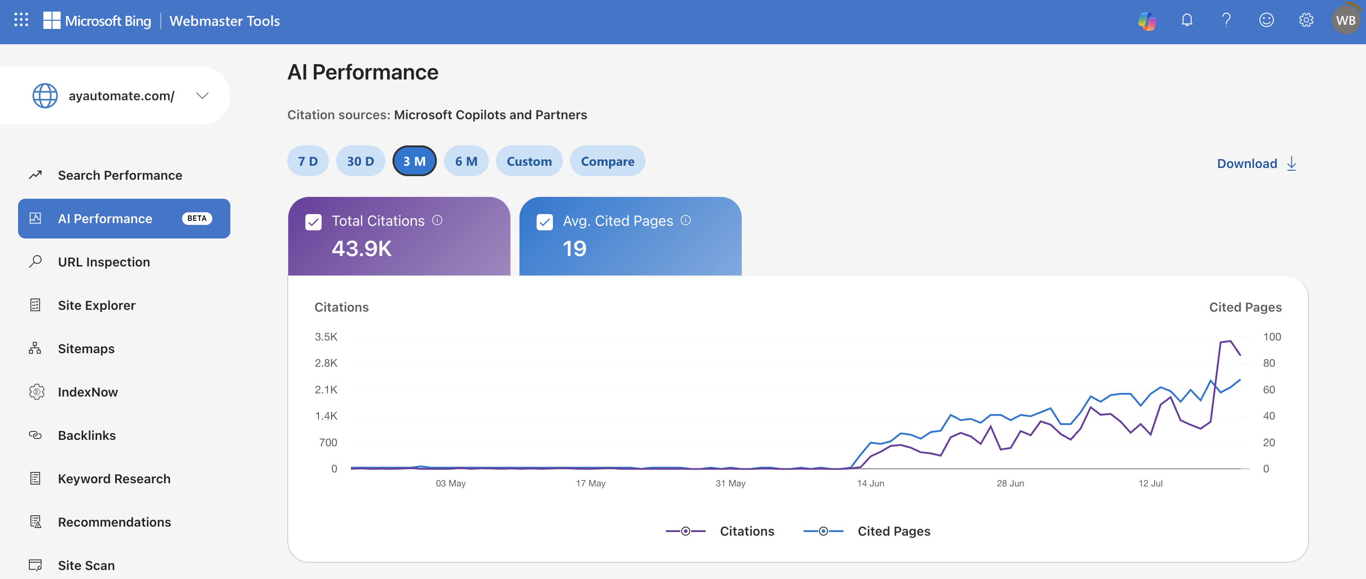
Task: Go to Search Performance page
Action: point(124,175)
